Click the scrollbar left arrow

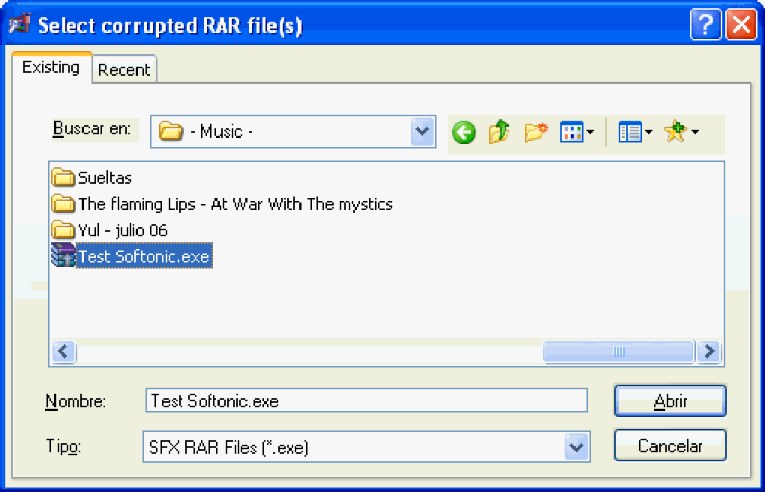click(64, 352)
